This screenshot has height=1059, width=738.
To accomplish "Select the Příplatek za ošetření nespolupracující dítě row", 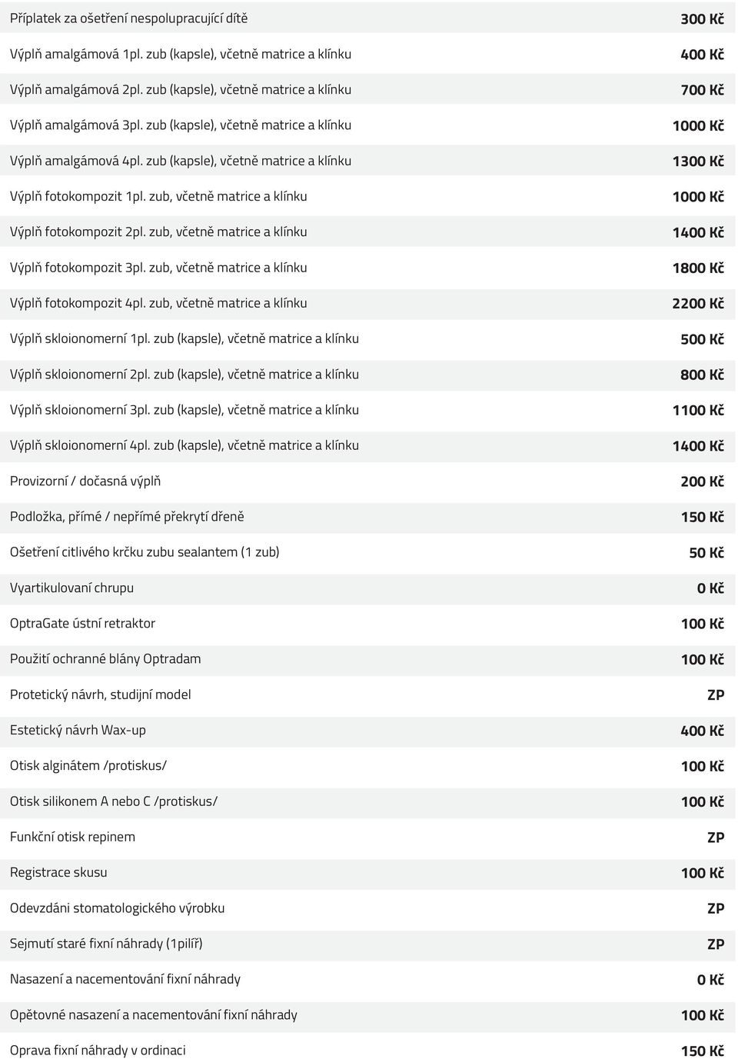I will tap(367, 18).
